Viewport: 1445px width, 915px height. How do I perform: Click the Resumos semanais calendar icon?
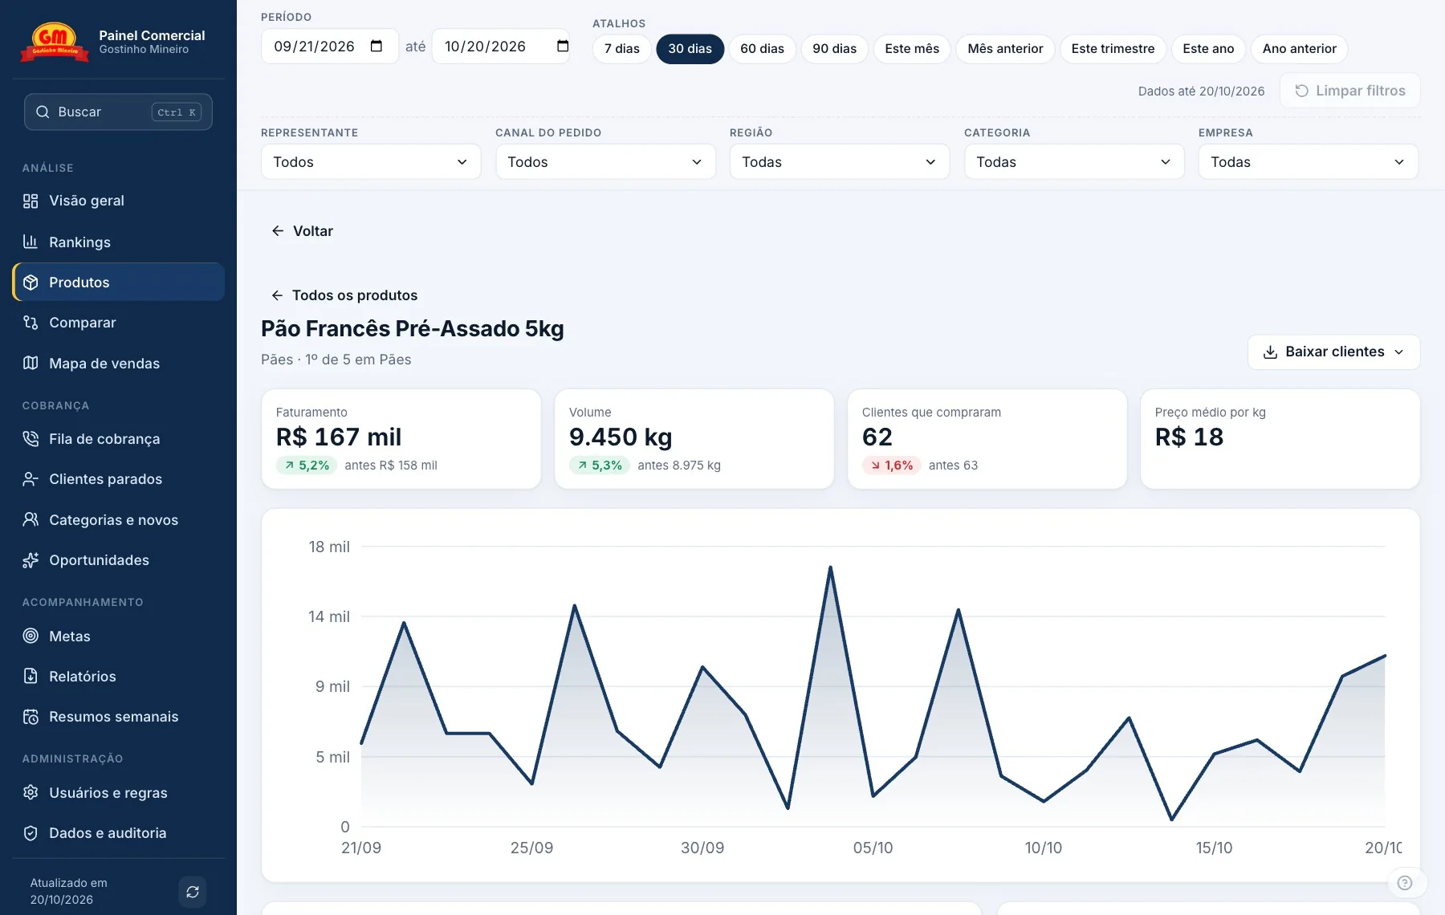tap(31, 717)
